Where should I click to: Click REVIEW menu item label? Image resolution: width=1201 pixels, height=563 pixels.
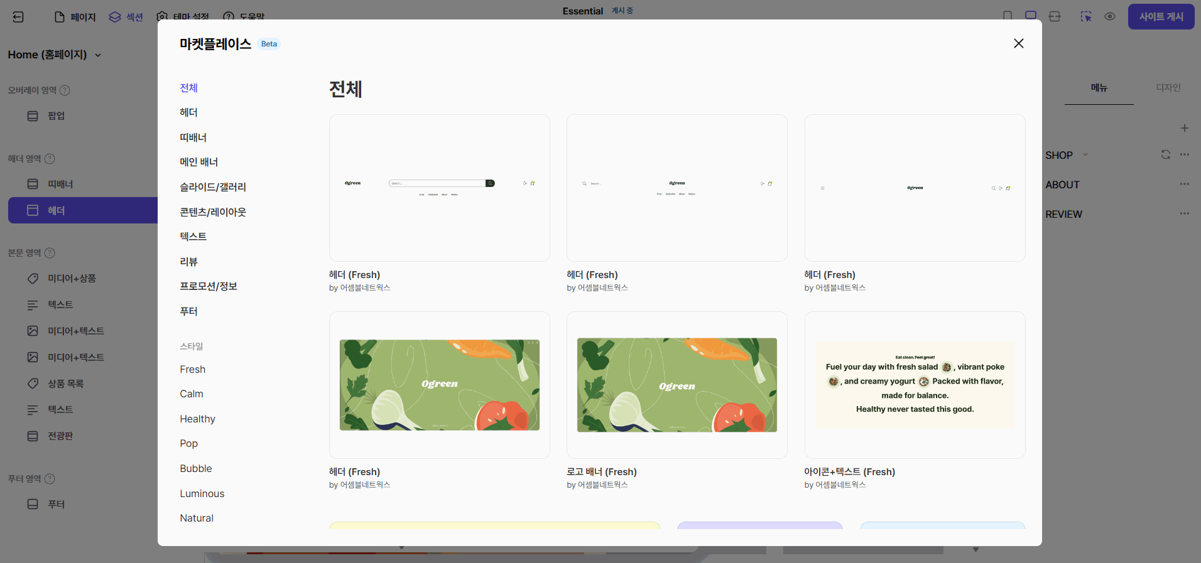1063,214
